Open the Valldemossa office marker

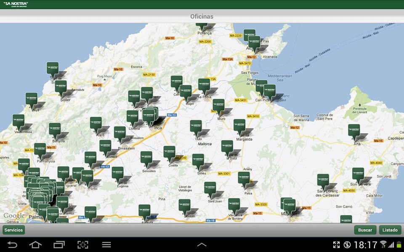(19, 122)
